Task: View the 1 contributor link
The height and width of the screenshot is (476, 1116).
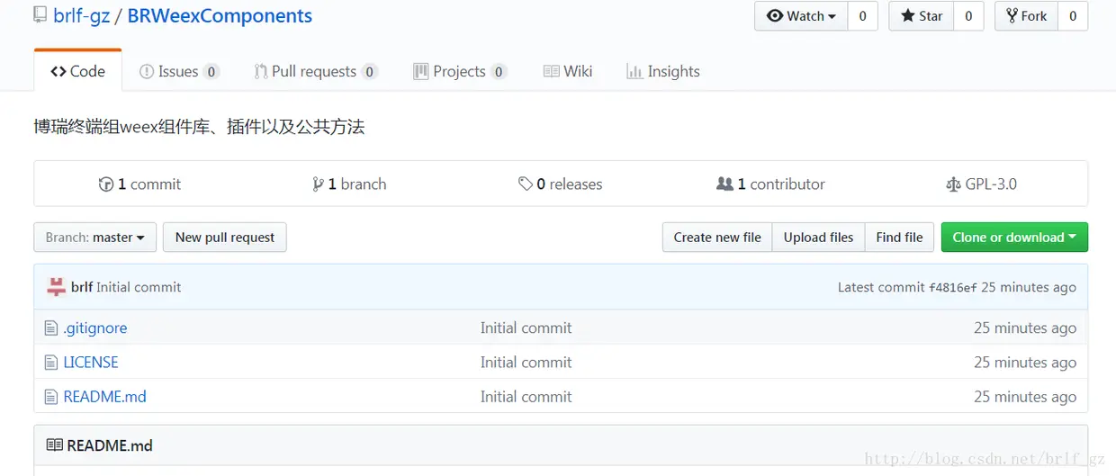Action: click(770, 184)
